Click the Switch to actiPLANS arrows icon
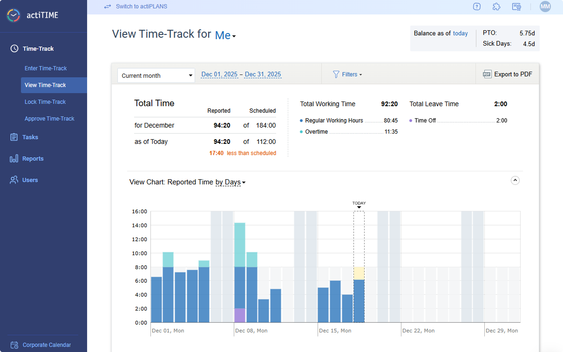563x352 pixels. tap(108, 6)
